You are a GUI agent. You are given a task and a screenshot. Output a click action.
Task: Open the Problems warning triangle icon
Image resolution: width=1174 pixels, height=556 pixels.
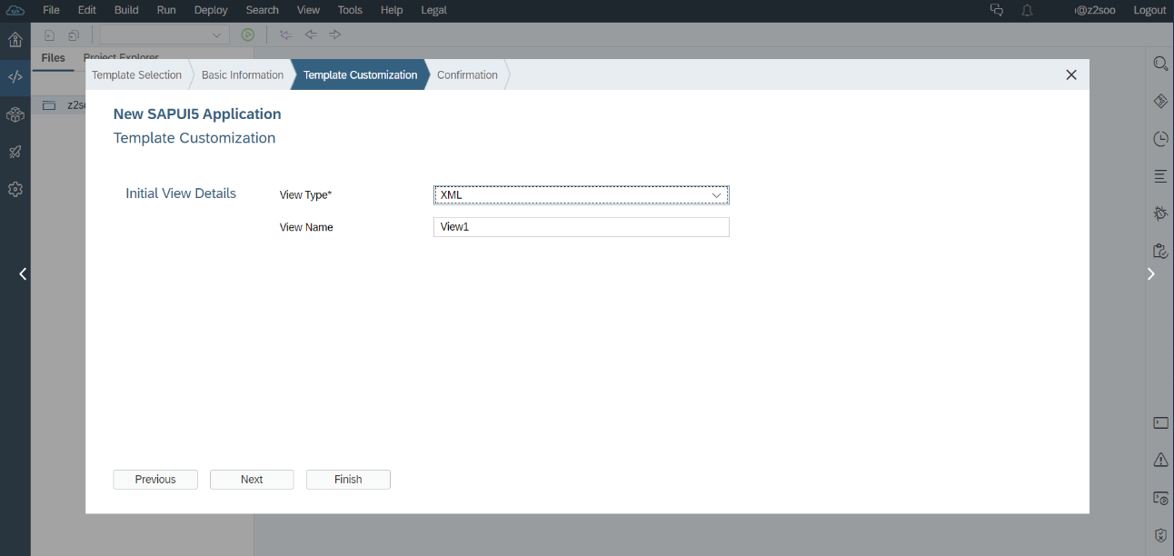tap(1160, 460)
